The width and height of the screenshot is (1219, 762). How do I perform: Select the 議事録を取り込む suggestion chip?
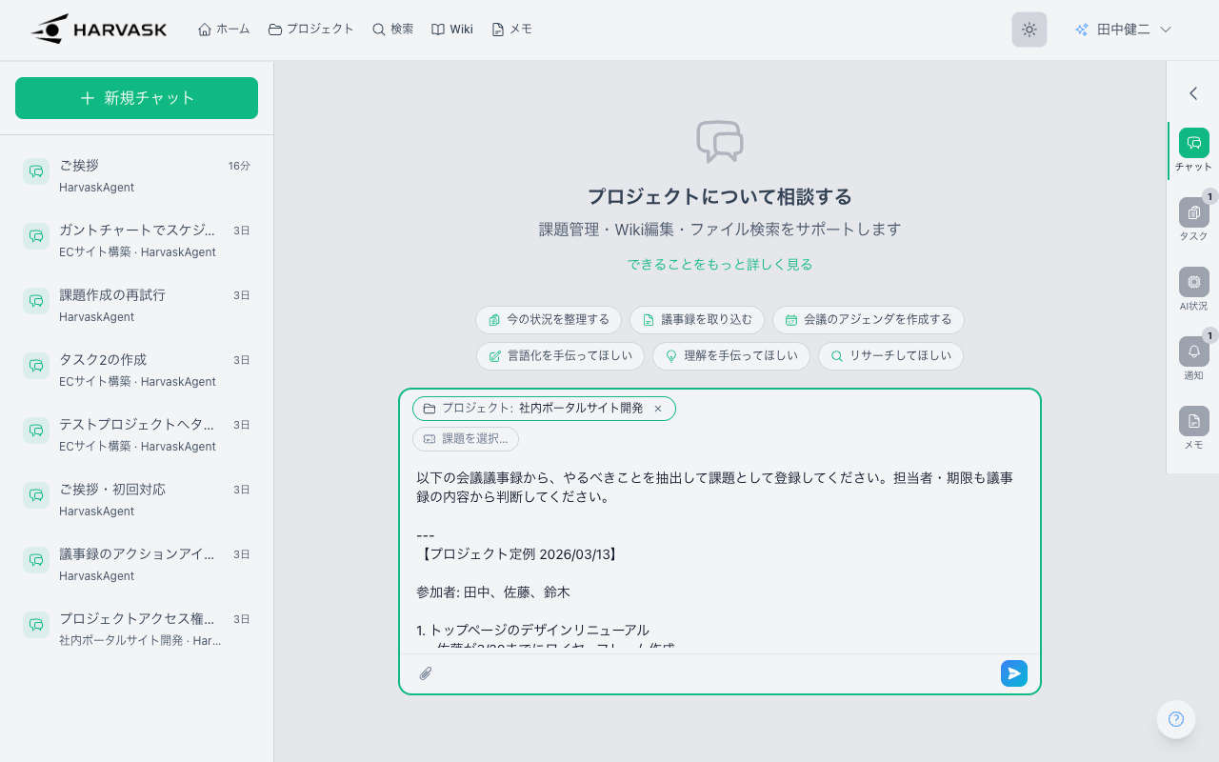pyautogui.click(x=696, y=320)
